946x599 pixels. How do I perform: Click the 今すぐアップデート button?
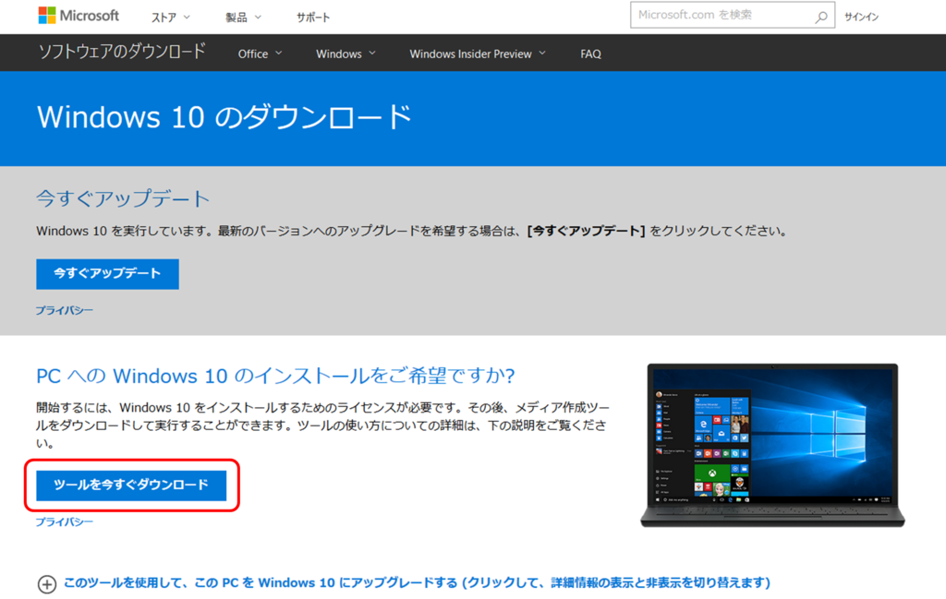coord(107,273)
